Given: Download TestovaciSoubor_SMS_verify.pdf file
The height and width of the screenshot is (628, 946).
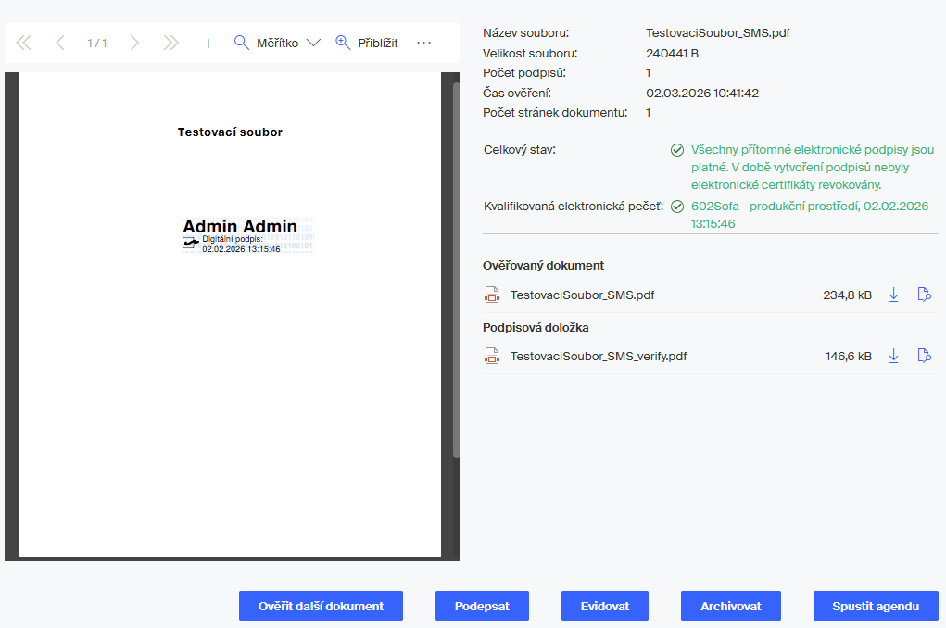Looking at the screenshot, I should [x=894, y=356].
